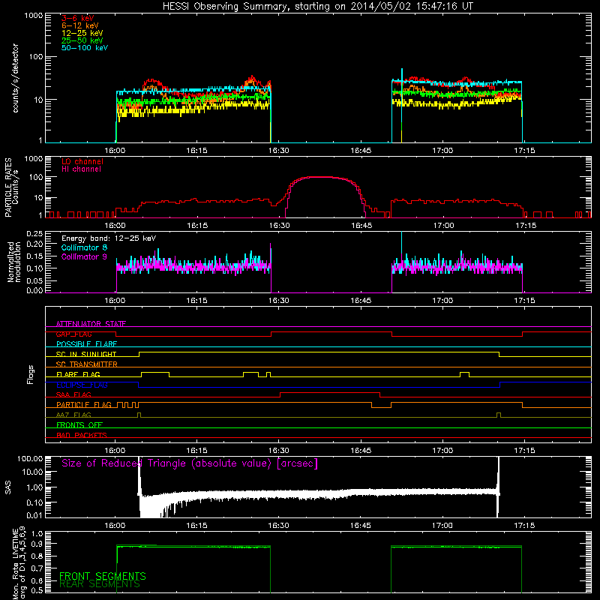
Task: Select the 12-25 keV legend label
Action: pyautogui.click(x=82, y=33)
